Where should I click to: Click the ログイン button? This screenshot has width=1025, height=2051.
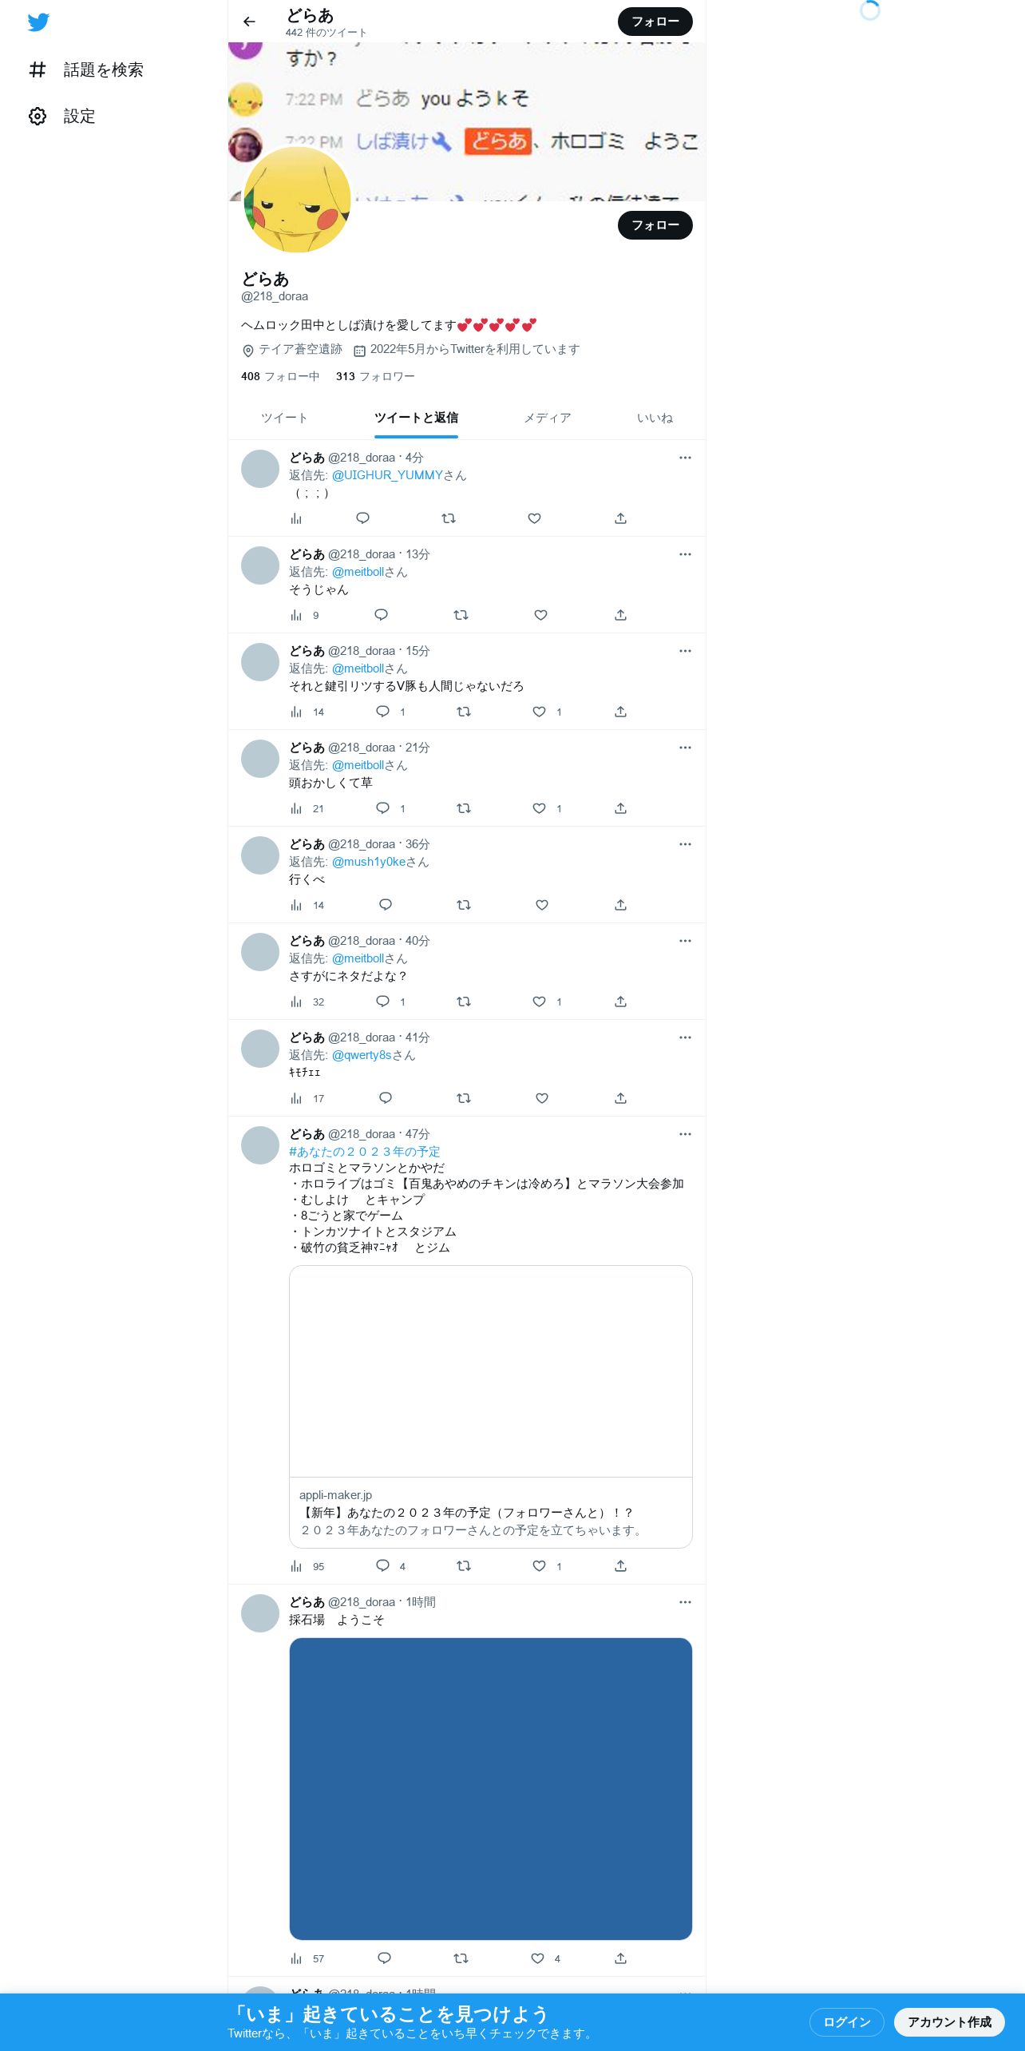[x=847, y=2021]
